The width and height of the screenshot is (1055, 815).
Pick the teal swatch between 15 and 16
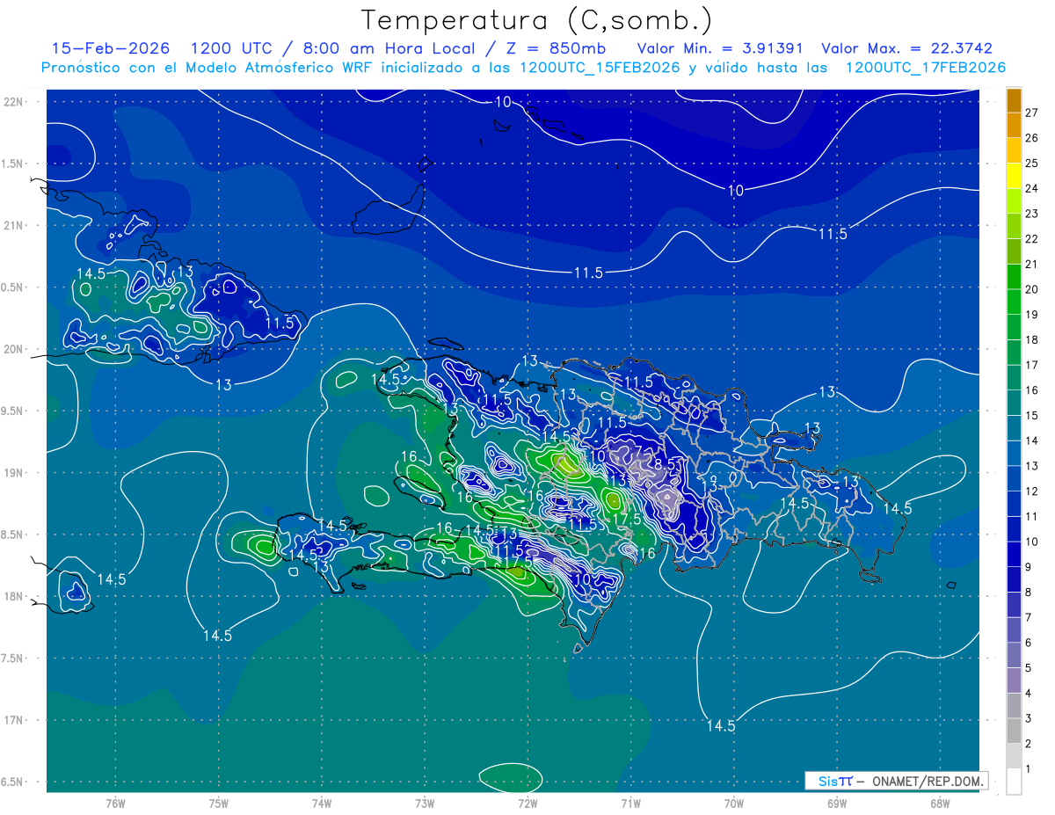pyautogui.click(x=1014, y=403)
